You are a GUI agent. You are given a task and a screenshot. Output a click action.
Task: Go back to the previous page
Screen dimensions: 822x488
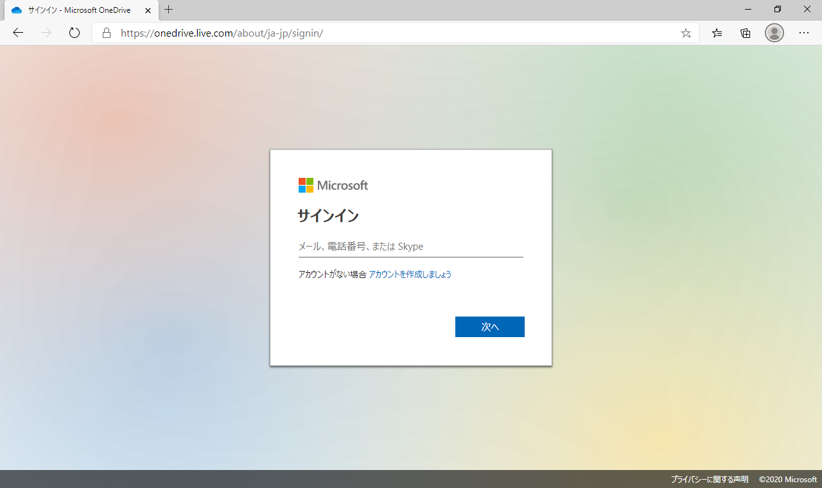click(18, 33)
